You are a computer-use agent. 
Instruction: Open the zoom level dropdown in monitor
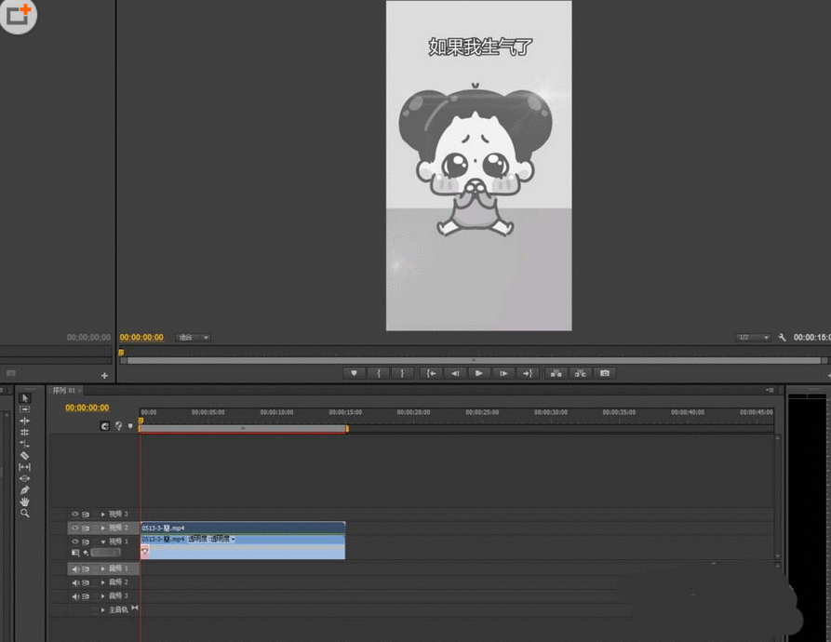(x=194, y=338)
